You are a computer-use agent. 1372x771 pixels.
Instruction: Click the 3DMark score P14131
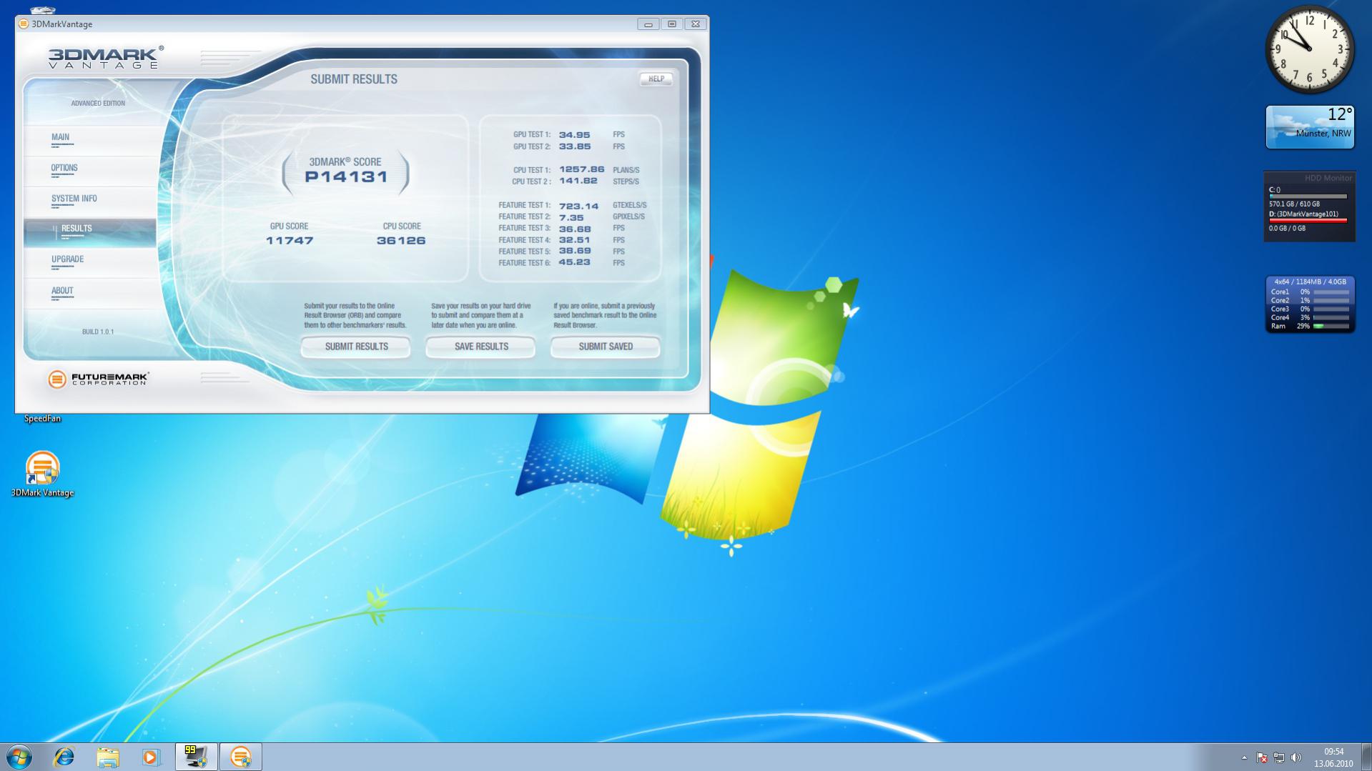[346, 176]
